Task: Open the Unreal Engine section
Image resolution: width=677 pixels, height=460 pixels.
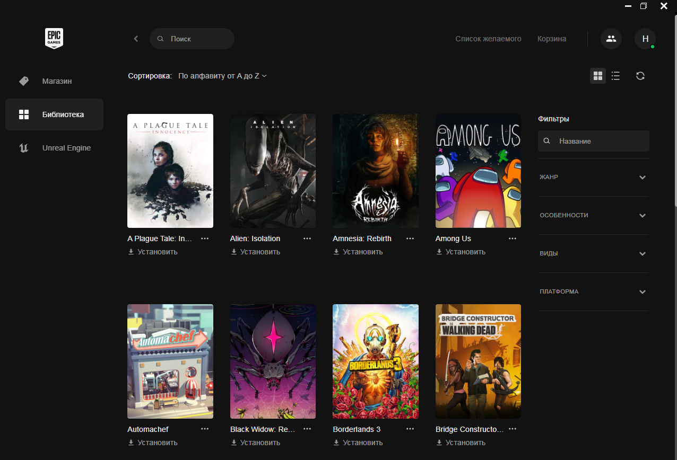Action: coord(54,148)
